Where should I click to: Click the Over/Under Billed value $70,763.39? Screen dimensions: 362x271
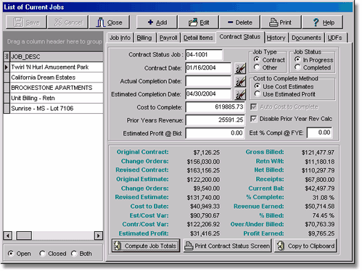pyautogui.click(x=320, y=225)
